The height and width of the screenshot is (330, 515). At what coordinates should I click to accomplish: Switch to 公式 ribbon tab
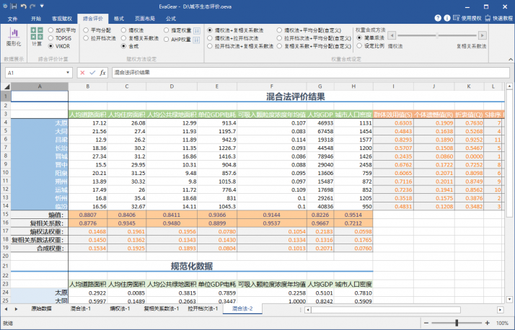pos(171,19)
